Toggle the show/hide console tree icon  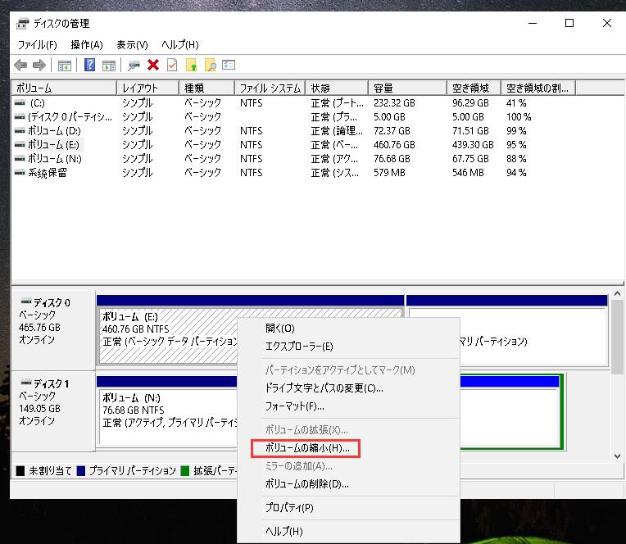[65, 66]
